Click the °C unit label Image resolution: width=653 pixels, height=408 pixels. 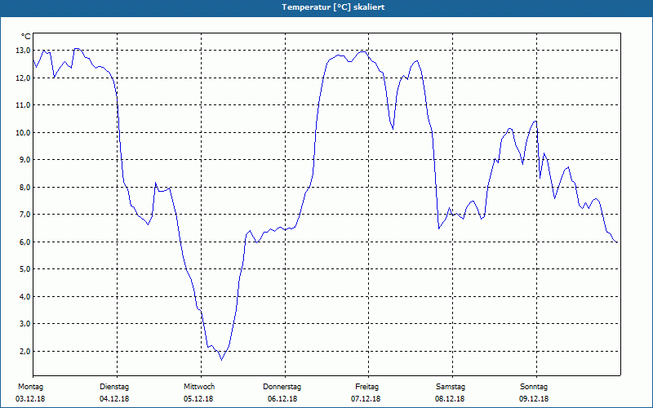(x=26, y=37)
